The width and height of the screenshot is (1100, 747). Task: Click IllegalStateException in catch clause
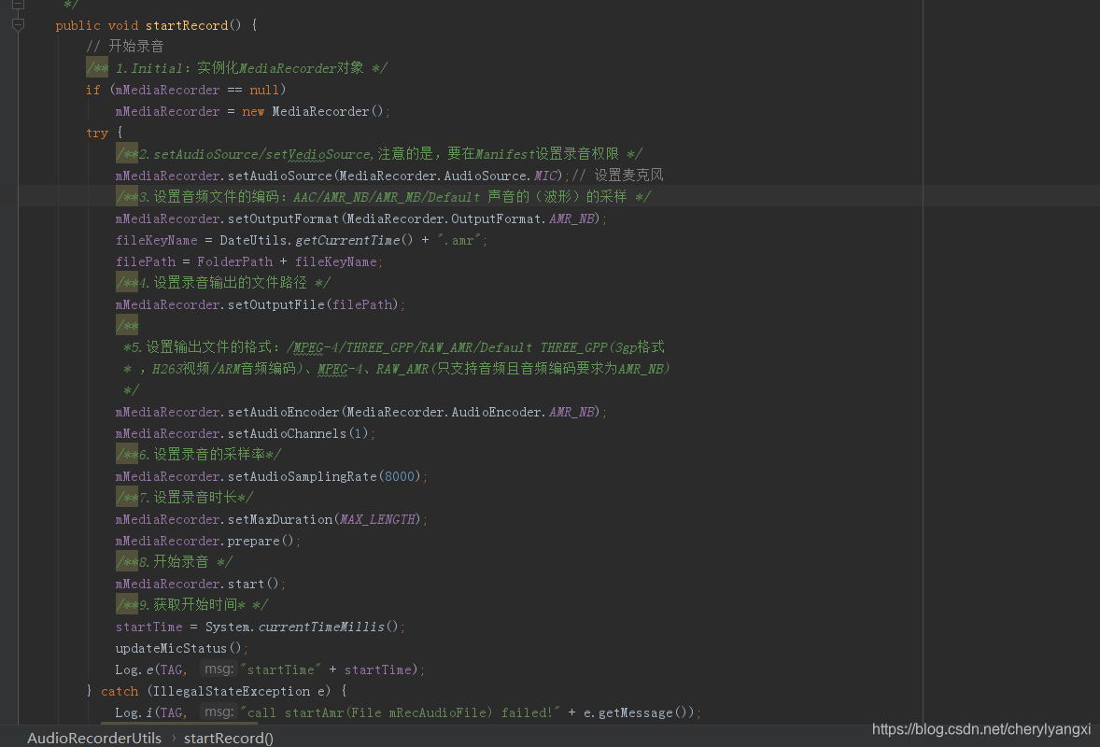(x=232, y=691)
